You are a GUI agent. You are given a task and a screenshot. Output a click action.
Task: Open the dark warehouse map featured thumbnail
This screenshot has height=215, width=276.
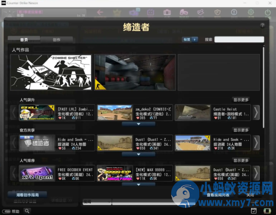135,73
